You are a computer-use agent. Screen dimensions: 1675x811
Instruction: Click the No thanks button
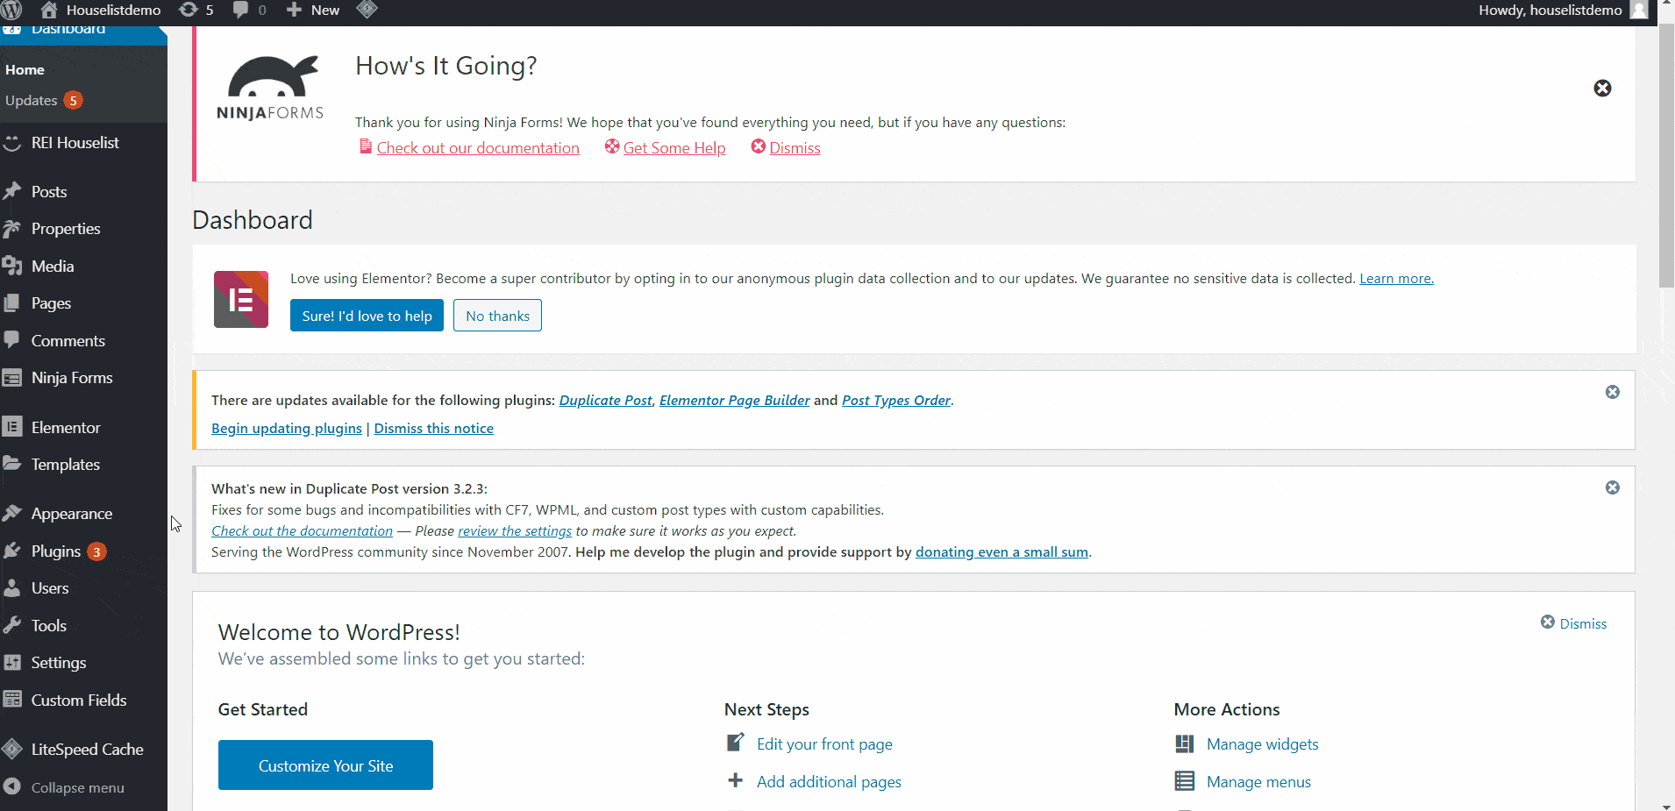tap(497, 316)
